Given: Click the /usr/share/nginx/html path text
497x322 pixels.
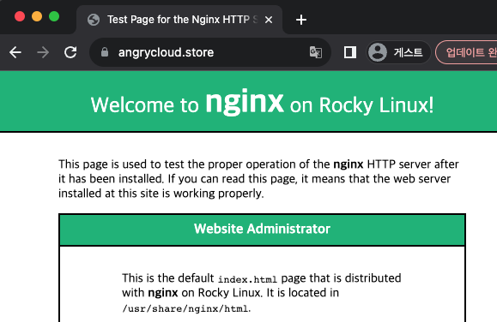Looking at the screenshot, I should pyautogui.click(x=185, y=308).
